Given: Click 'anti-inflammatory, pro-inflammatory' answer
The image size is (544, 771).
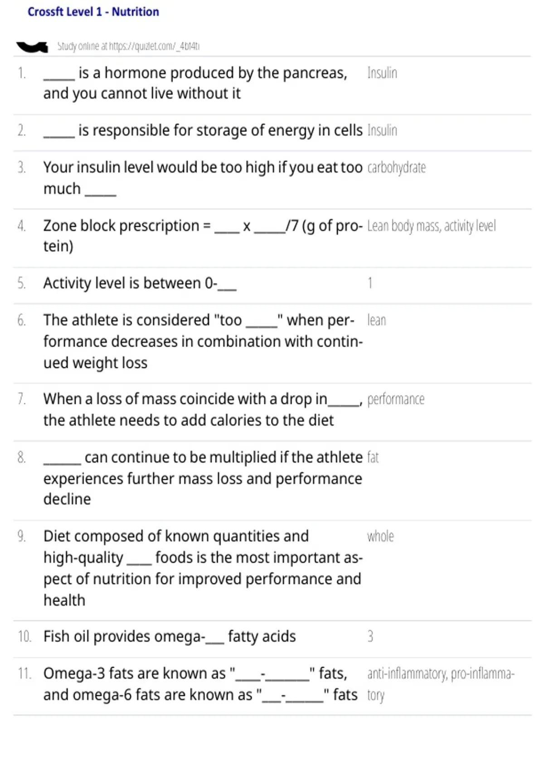Looking at the screenshot, I should tap(441, 684).
